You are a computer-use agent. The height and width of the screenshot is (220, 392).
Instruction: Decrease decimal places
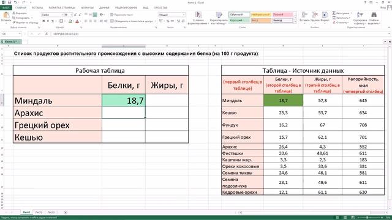pyautogui.click(x=183, y=21)
